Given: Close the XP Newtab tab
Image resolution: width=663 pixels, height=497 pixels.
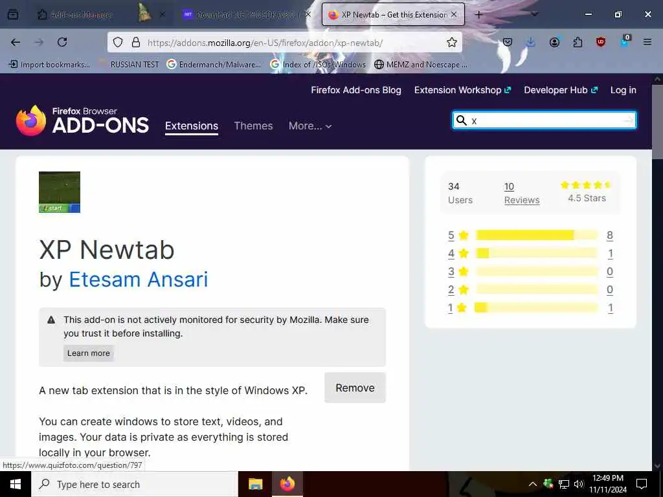Looking at the screenshot, I should (x=454, y=15).
